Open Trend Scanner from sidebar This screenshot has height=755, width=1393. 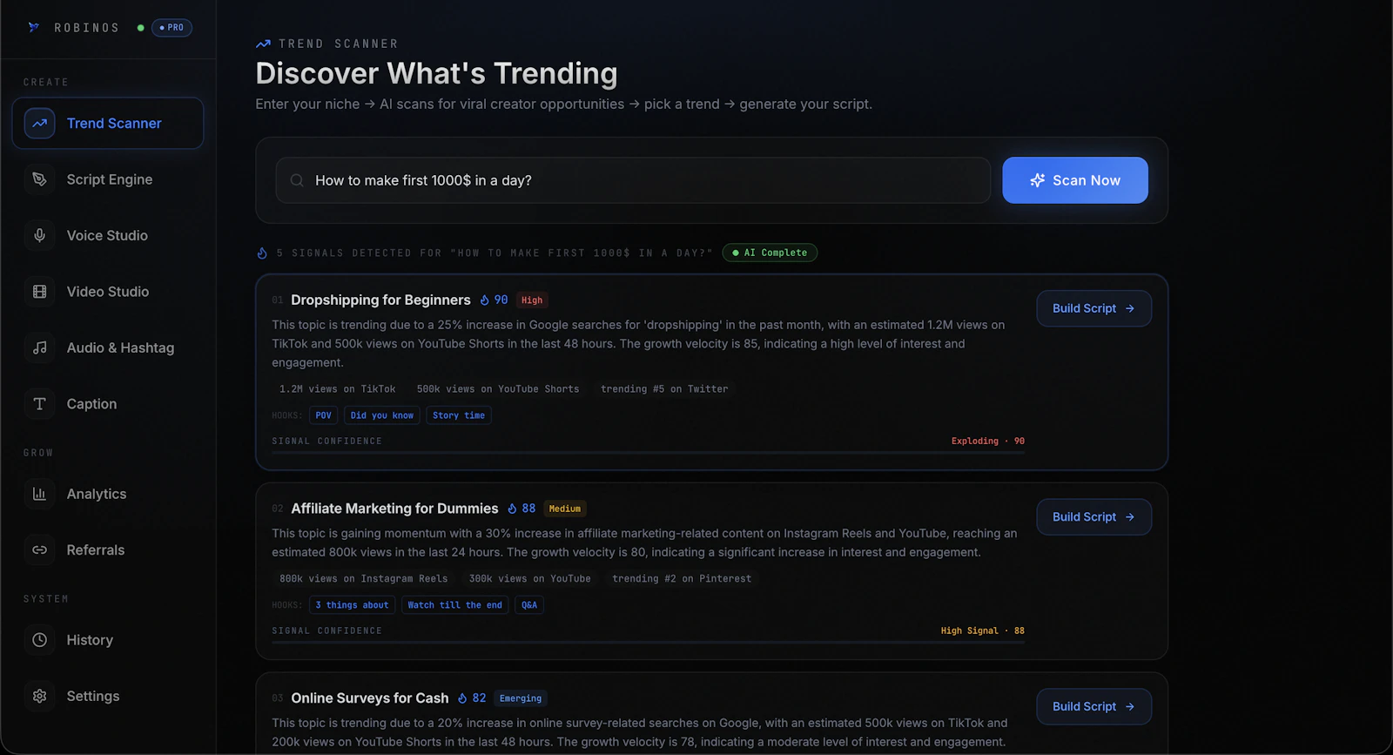coord(108,124)
